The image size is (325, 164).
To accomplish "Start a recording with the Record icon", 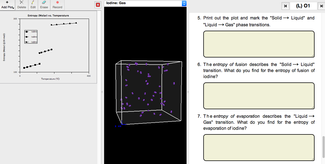I will click(57, 5).
